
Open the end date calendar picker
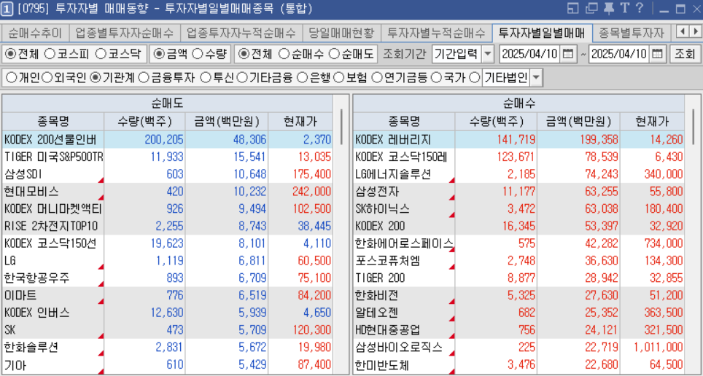click(657, 54)
